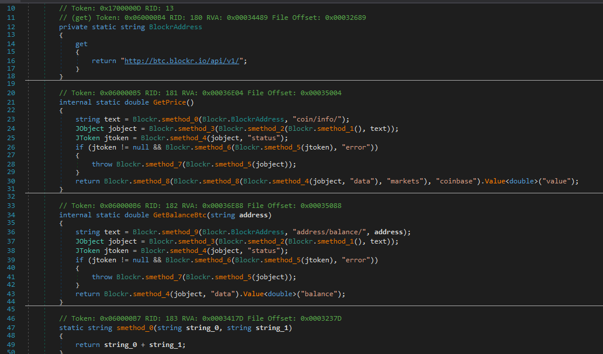Click line number 34 in the gutter
Viewport: 603px width, 354px height.
[x=11, y=216]
